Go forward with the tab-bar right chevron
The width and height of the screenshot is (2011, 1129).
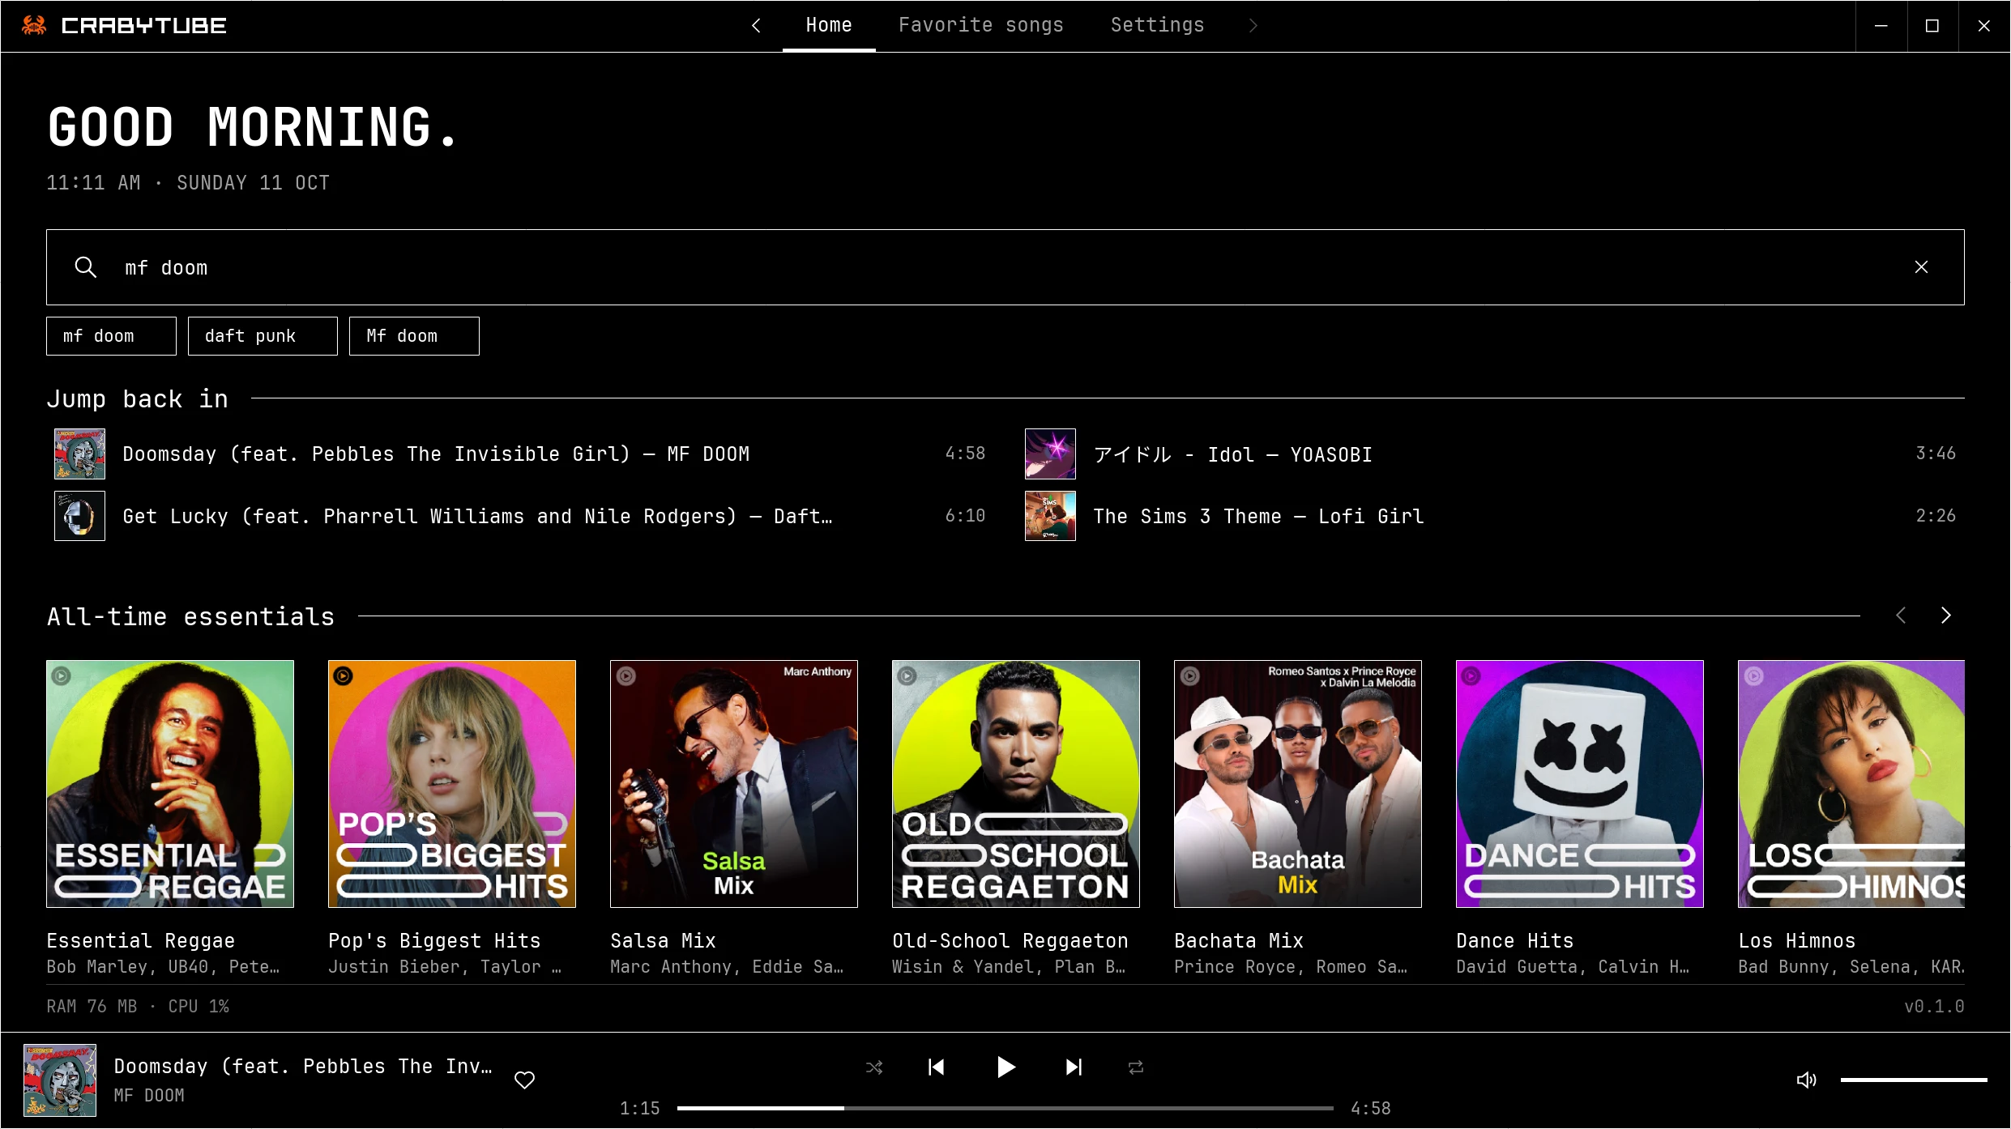pos(1253,25)
